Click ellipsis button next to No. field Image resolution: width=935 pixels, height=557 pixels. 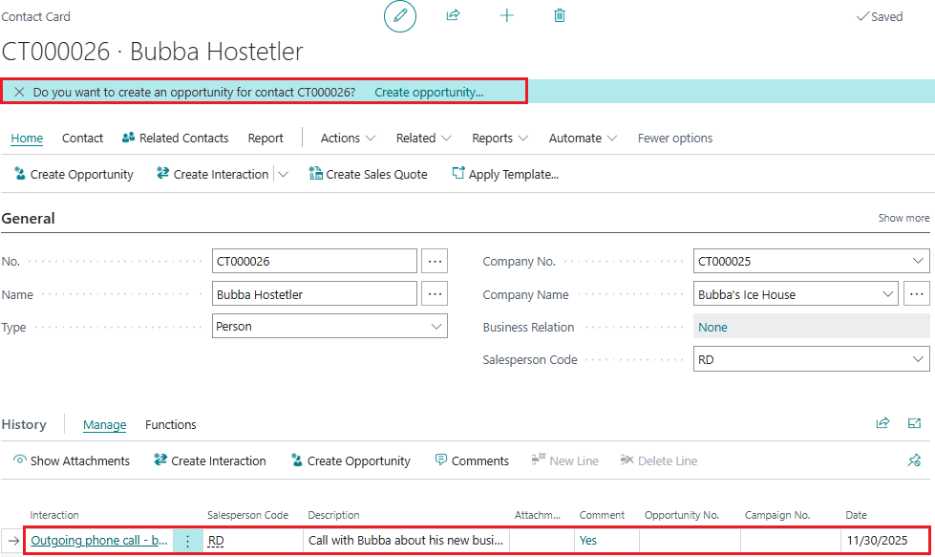[435, 261]
